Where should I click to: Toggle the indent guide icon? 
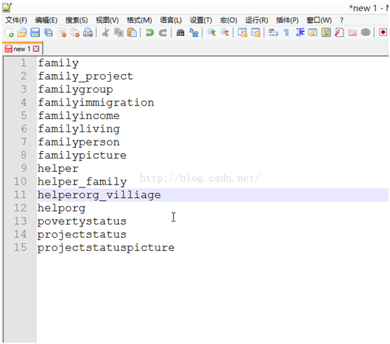tap(301, 33)
